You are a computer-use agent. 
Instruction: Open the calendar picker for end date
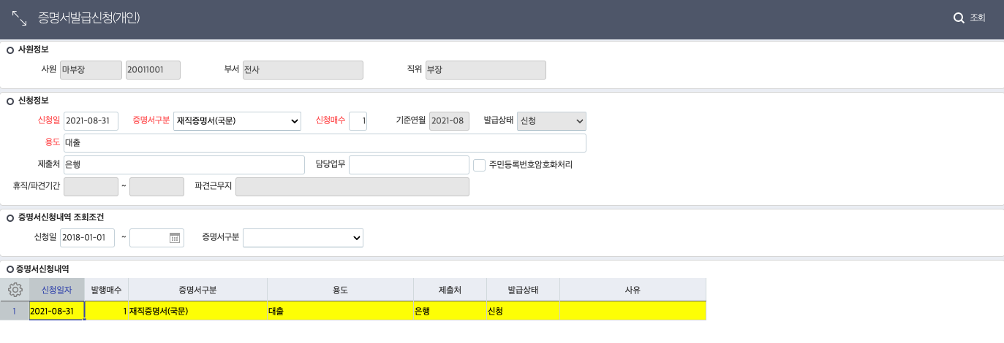[175, 237]
